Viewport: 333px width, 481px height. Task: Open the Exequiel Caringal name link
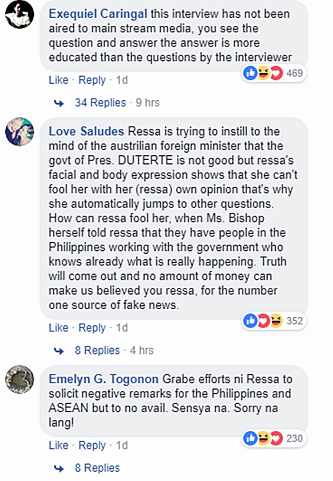pos(98,14)
